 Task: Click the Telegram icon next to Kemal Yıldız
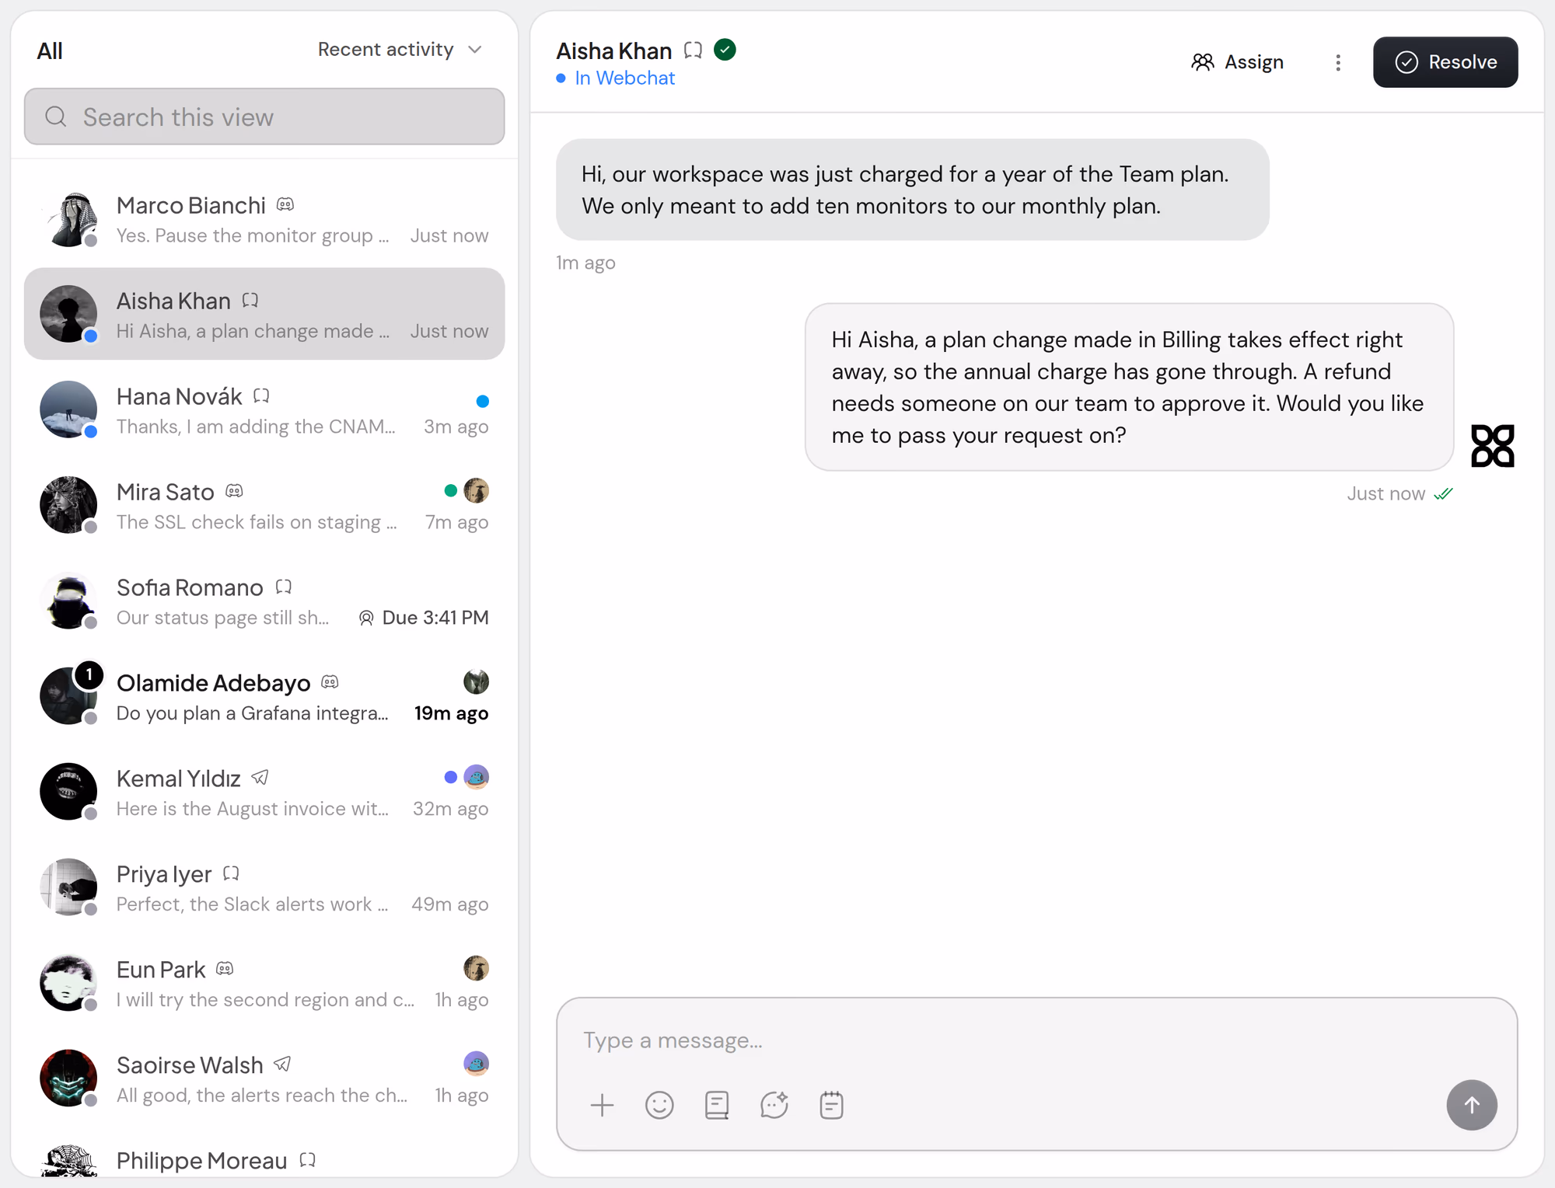260,777
